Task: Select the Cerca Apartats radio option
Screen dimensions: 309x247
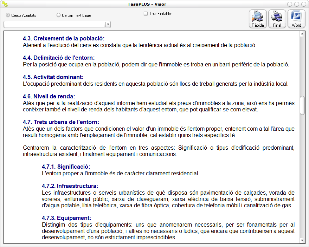Action: tap(8, 15)
